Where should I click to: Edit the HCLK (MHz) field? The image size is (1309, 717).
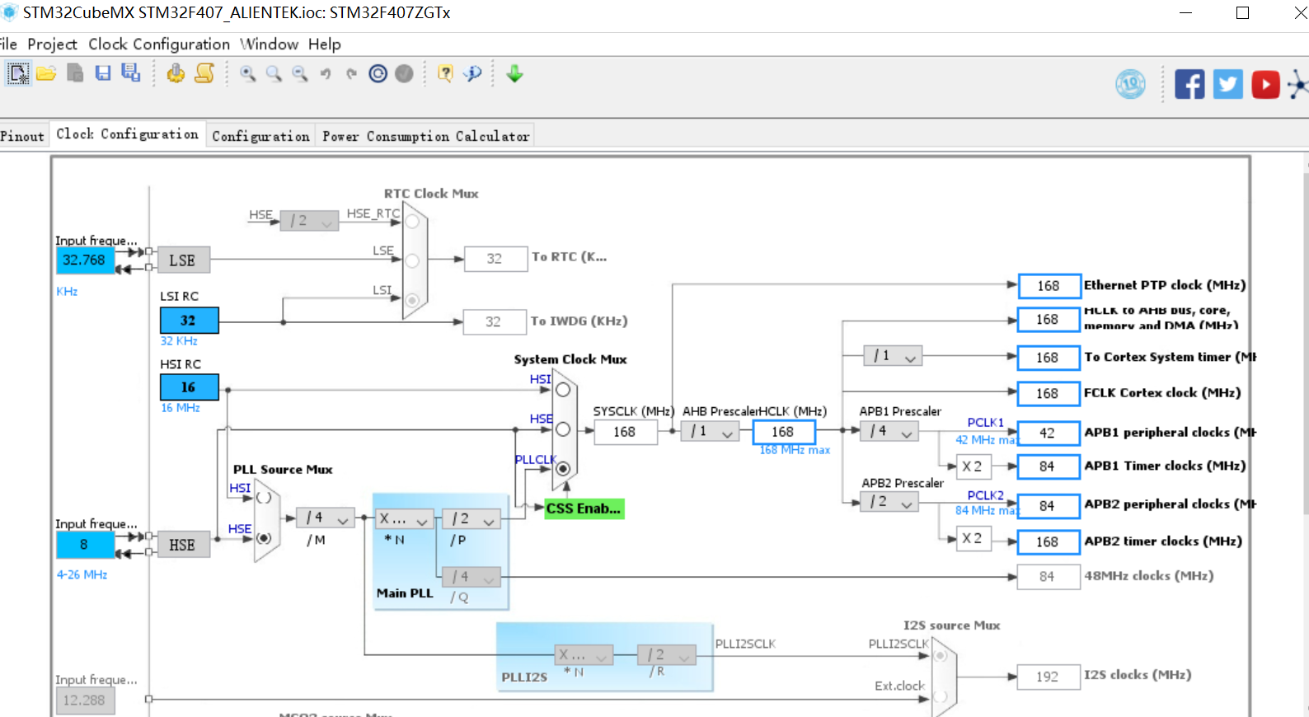783,432
